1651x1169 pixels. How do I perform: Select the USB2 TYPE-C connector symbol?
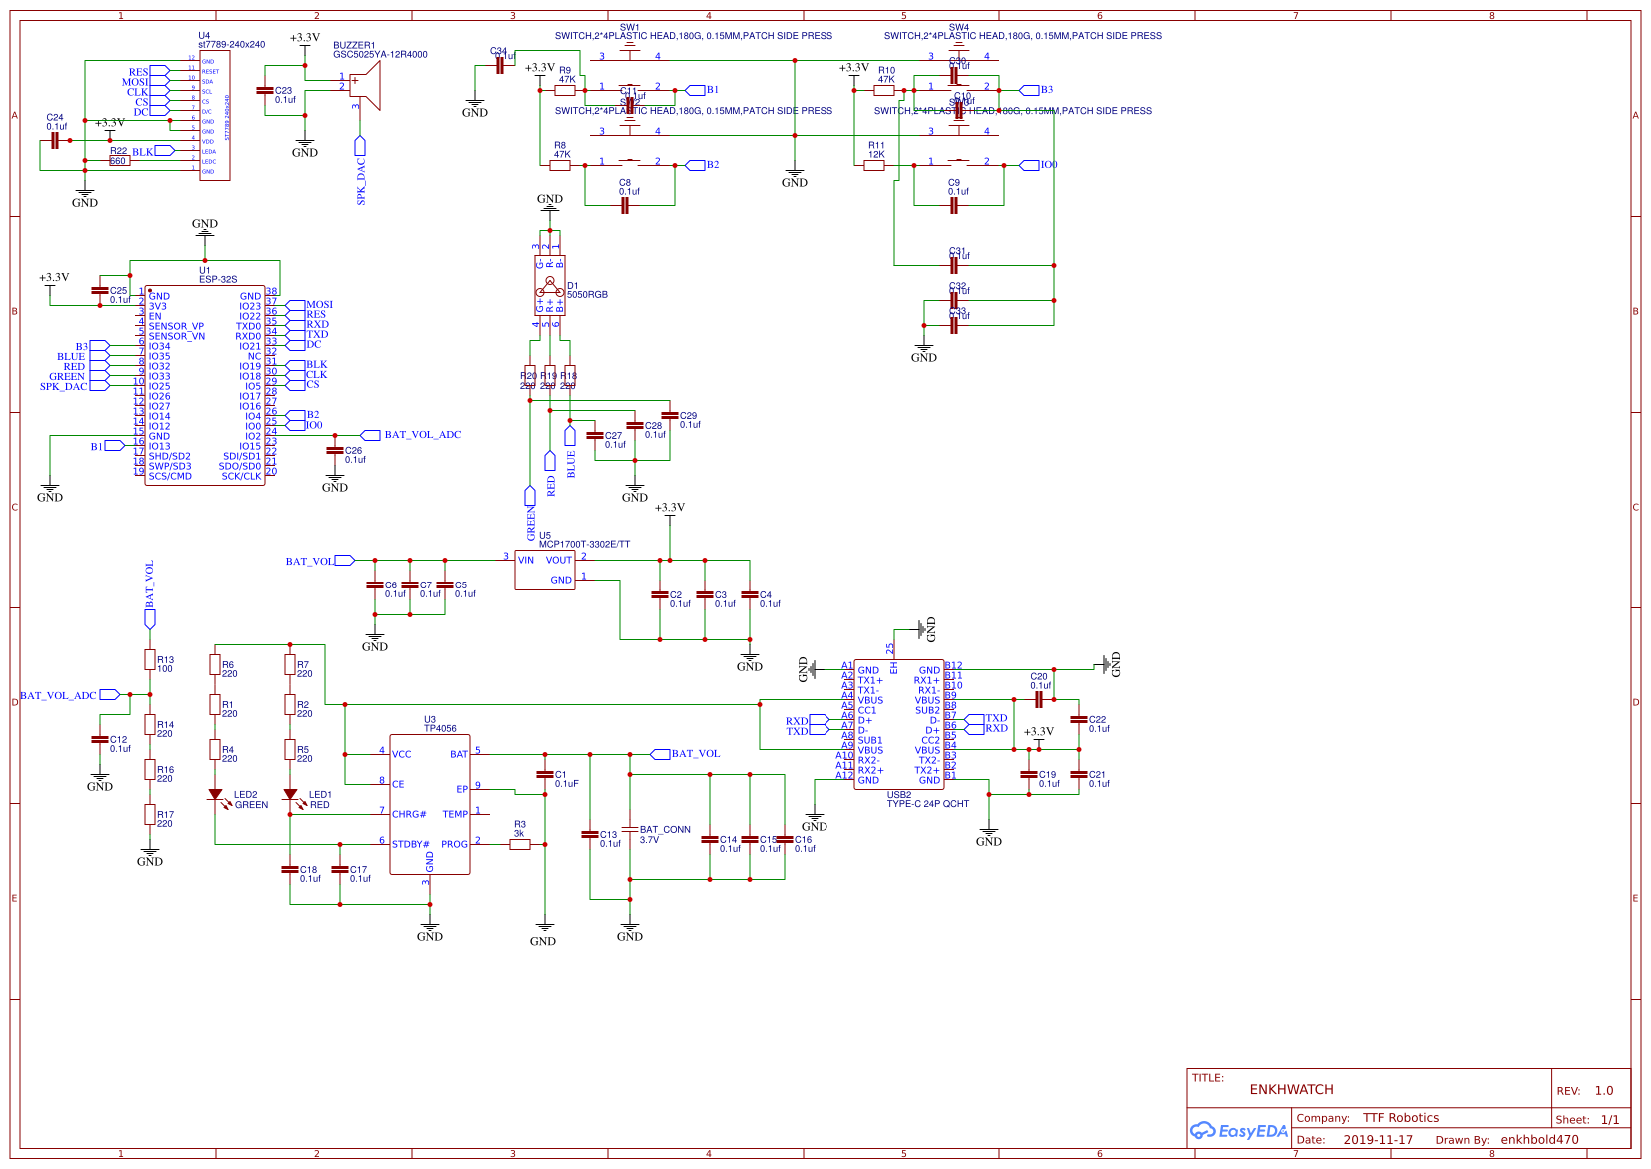tap(899, 725)
